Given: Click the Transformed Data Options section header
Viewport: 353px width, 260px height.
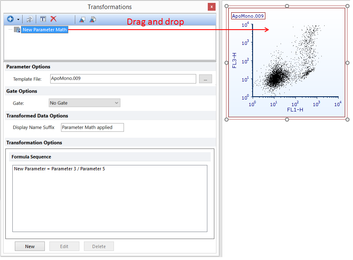Looking at the screenshot, I should (x=37, y=116).
